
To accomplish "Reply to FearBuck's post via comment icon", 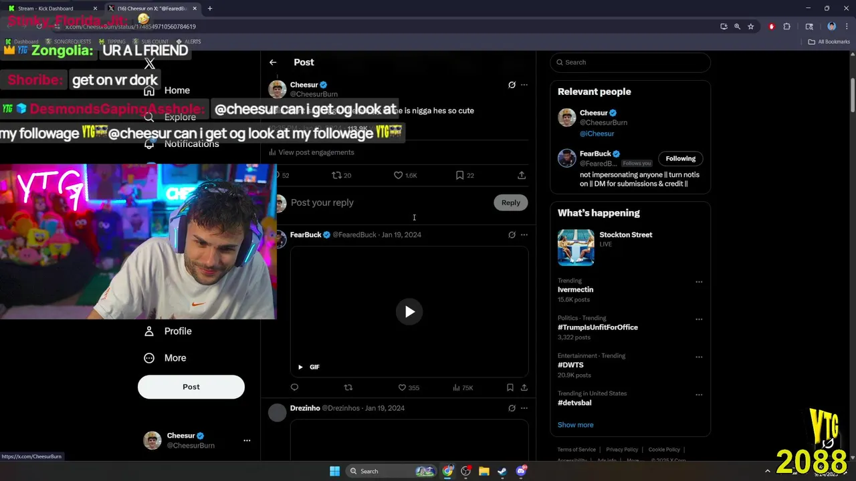I will pyautogui.click(x=294, y=387).
